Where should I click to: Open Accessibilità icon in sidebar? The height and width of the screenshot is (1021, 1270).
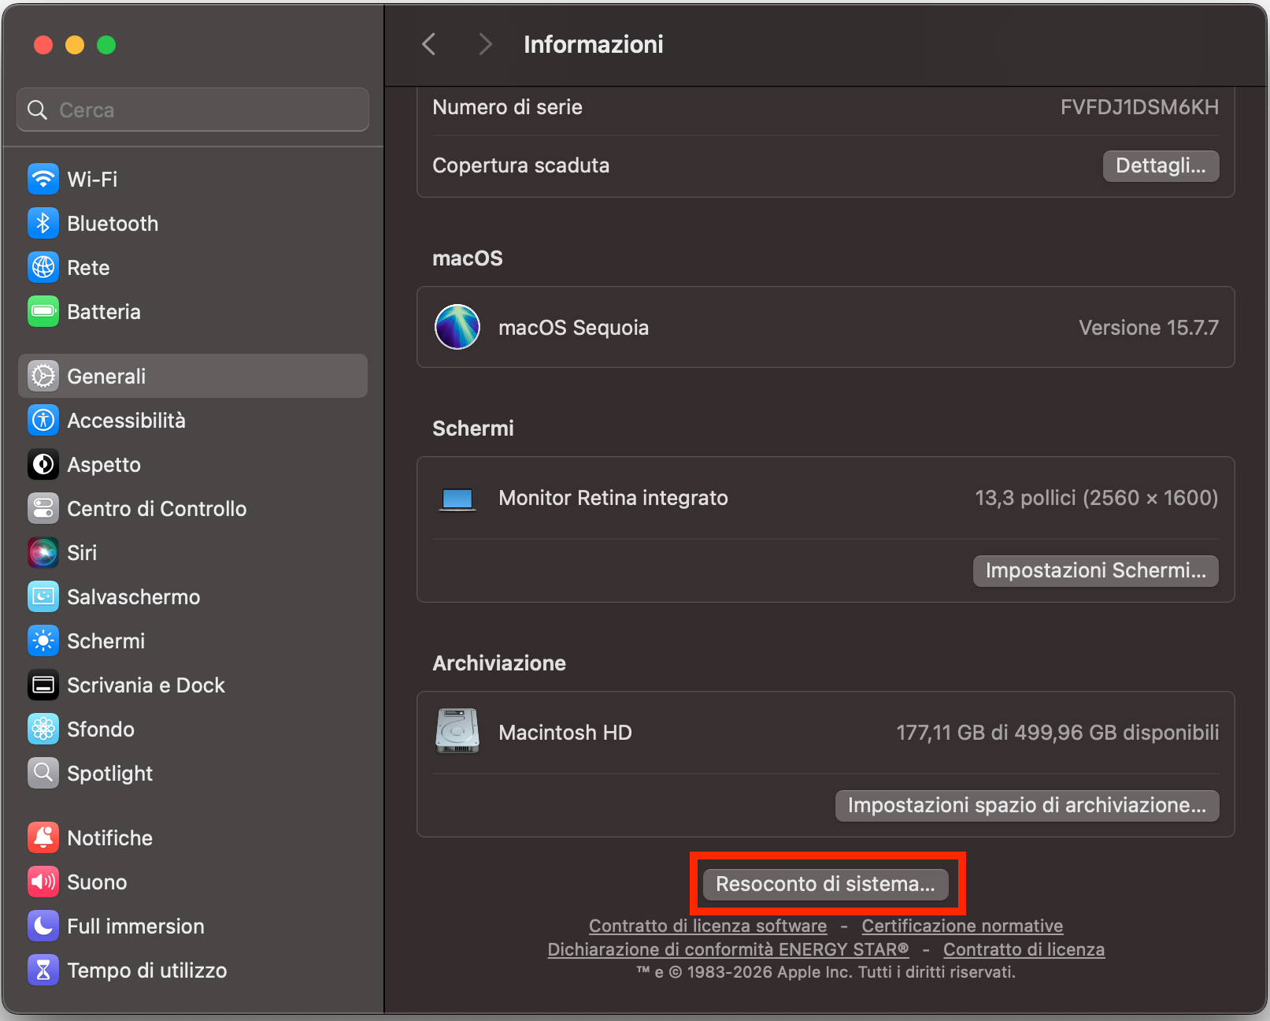pyautogui.click(x=43, y=420)
